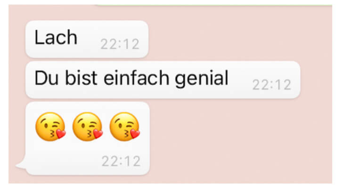Click the middle kissing face emoji

point(88,127)
